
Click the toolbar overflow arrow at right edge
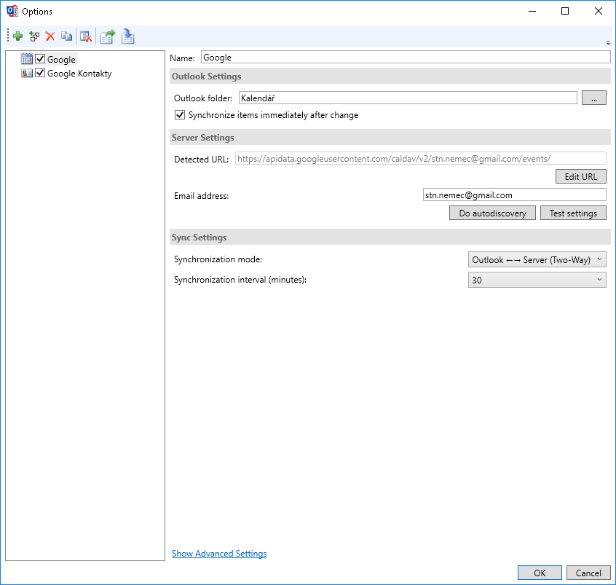(608, 42)
